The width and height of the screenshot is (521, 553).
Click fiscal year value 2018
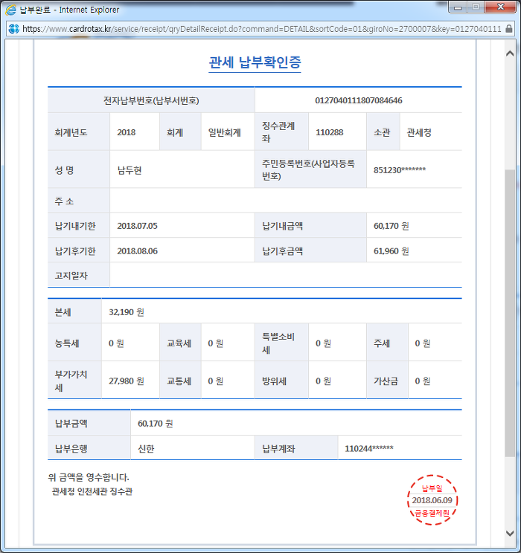pyautogui.click(x=127, y=132)
